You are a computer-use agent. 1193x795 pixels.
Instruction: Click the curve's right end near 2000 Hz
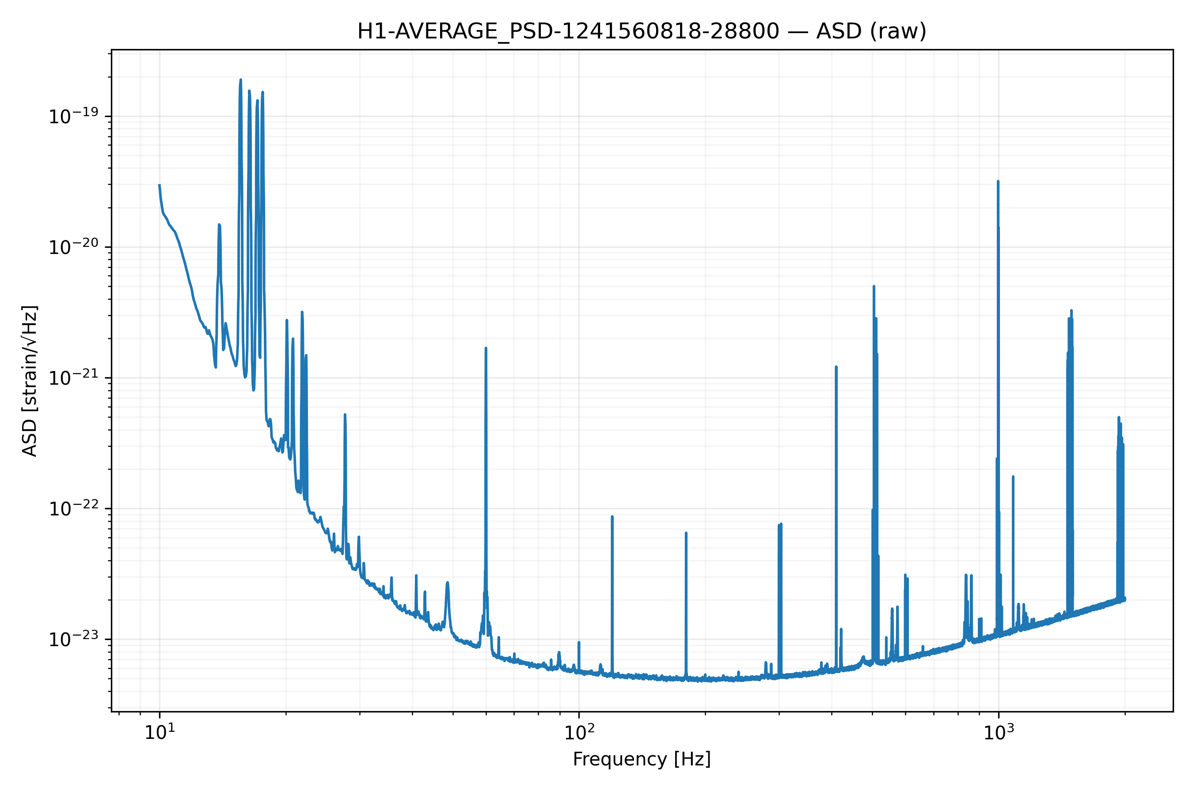tap(1125, 599)
